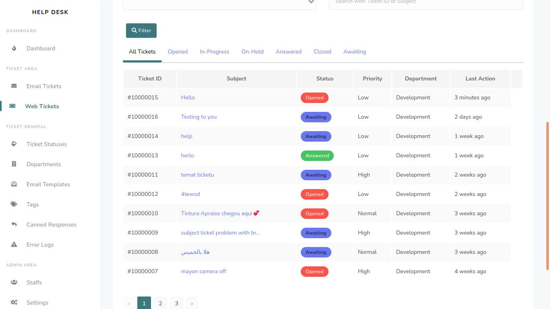Screen dimensions: 550x309
Task: Open Canned Responses with the reply-arrow icon
Action: (14, 225)
